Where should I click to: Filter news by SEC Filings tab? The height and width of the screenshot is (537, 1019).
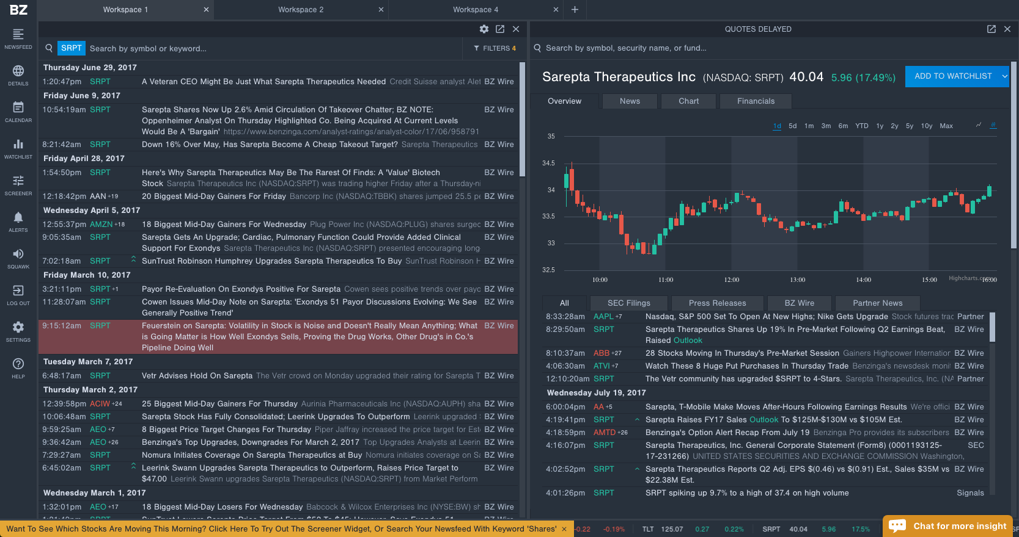628,303
